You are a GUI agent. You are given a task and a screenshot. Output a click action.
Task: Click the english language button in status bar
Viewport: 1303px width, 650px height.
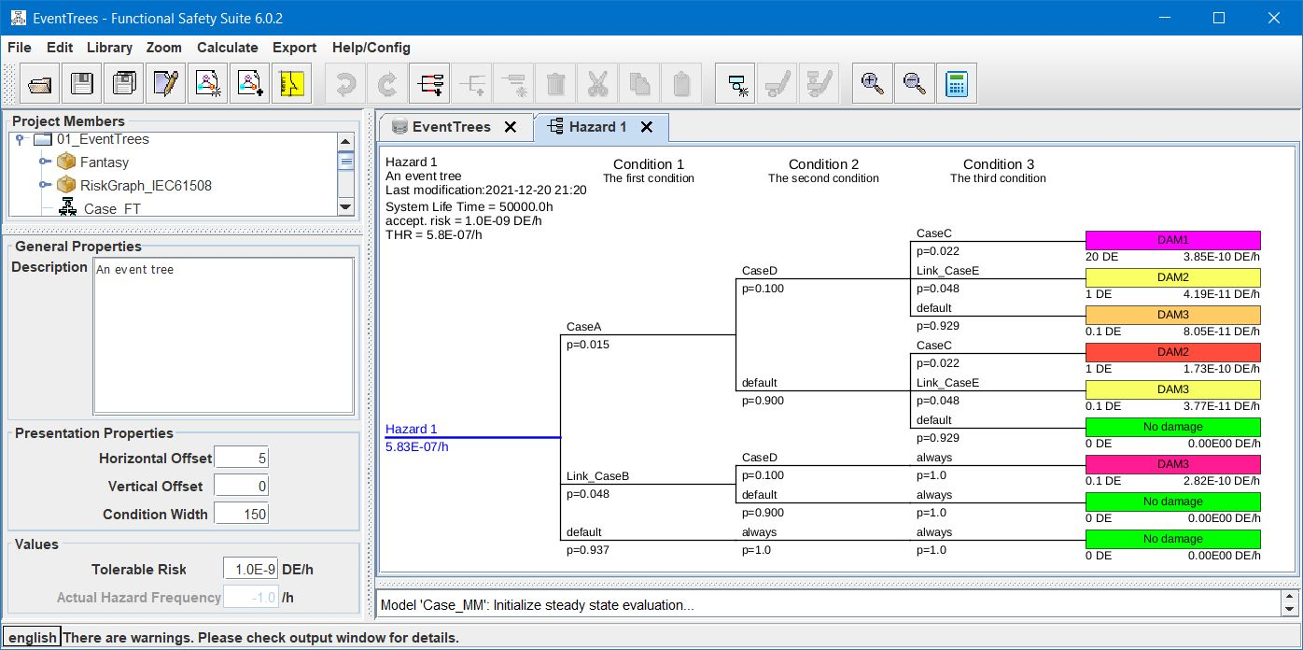point(33,638)
